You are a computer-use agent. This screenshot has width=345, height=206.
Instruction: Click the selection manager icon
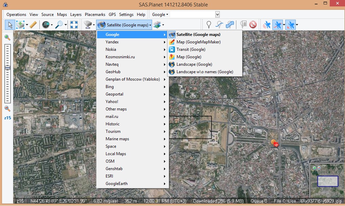pyautogui.click(x=20, y=25)
